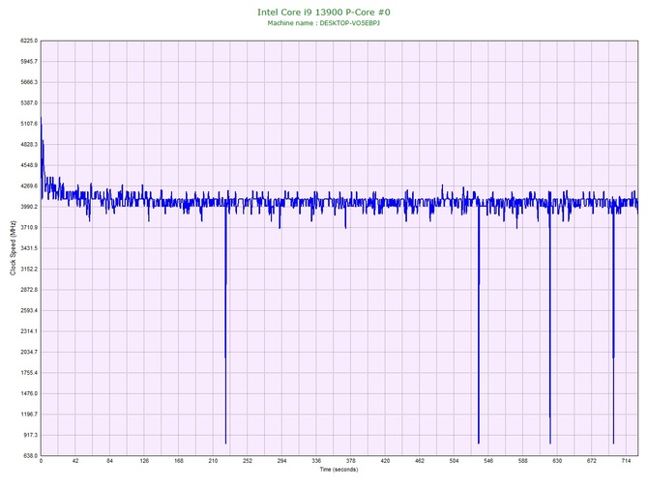Click the clock drop spike near 698 seconds
The height and width of the screenshot is (486, 648).
(613, 327)
